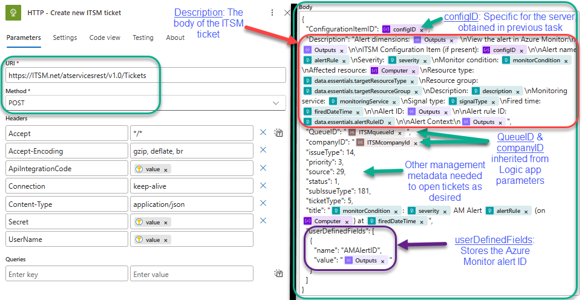The image size is (585, 300).
Task: Click the "subIssueType": 181 body line
Action: [338, 191]
